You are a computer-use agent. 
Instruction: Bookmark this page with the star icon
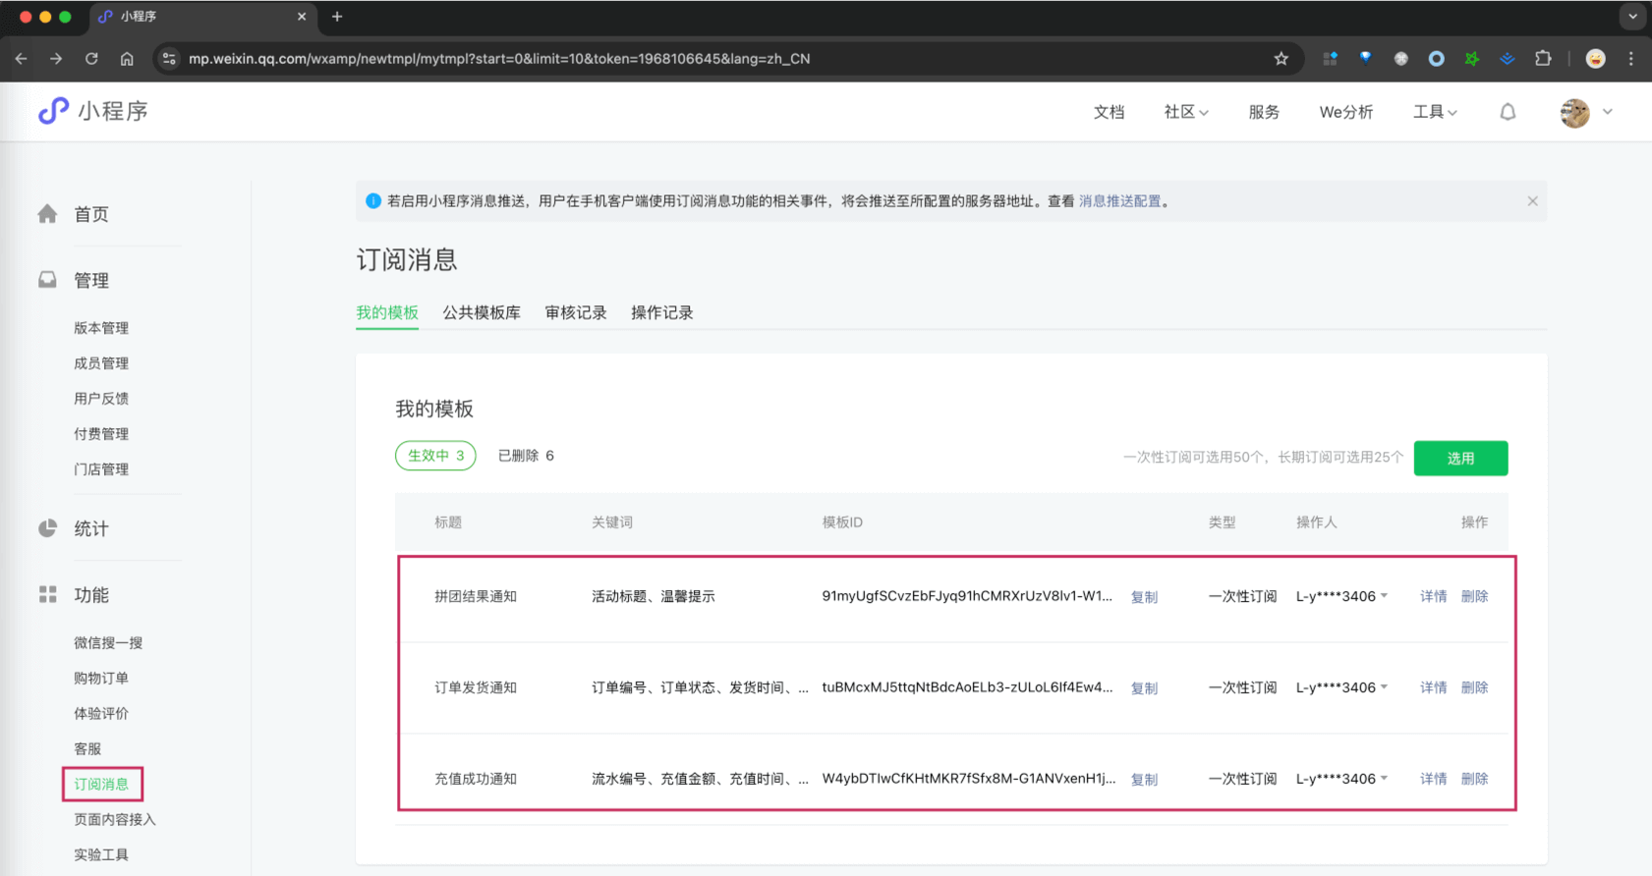1281,59
